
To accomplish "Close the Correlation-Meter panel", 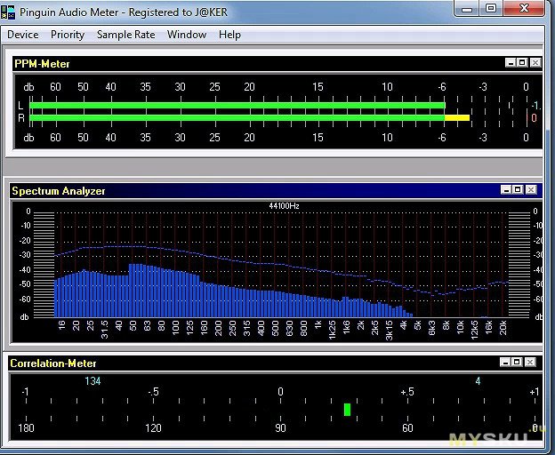I will 531,363.
